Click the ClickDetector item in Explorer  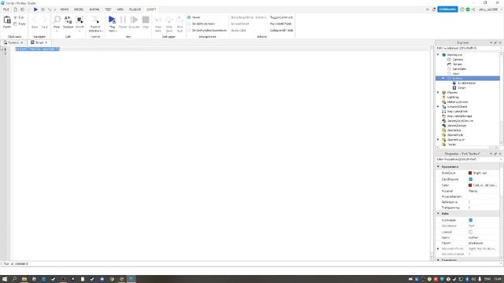tap(466, 83)
